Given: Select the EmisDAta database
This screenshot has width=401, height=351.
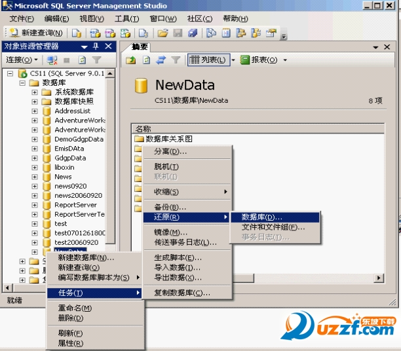Looking at the screenshot, I should (x=69, y=149).
